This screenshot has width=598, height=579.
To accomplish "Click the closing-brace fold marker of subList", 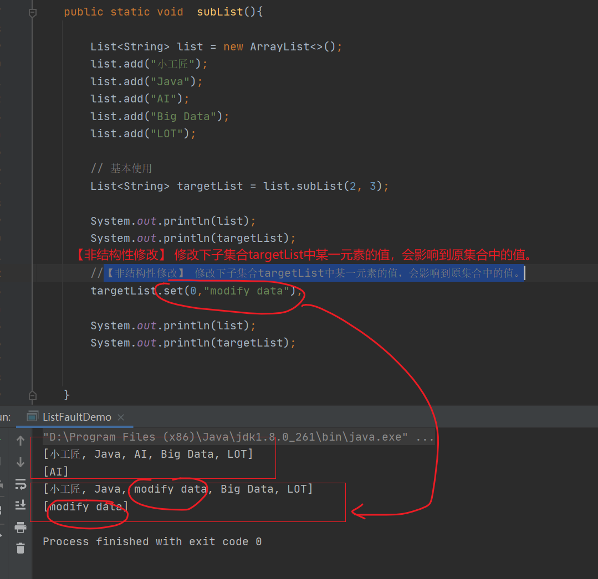I will pyautogui.click(x=33, y=395).
